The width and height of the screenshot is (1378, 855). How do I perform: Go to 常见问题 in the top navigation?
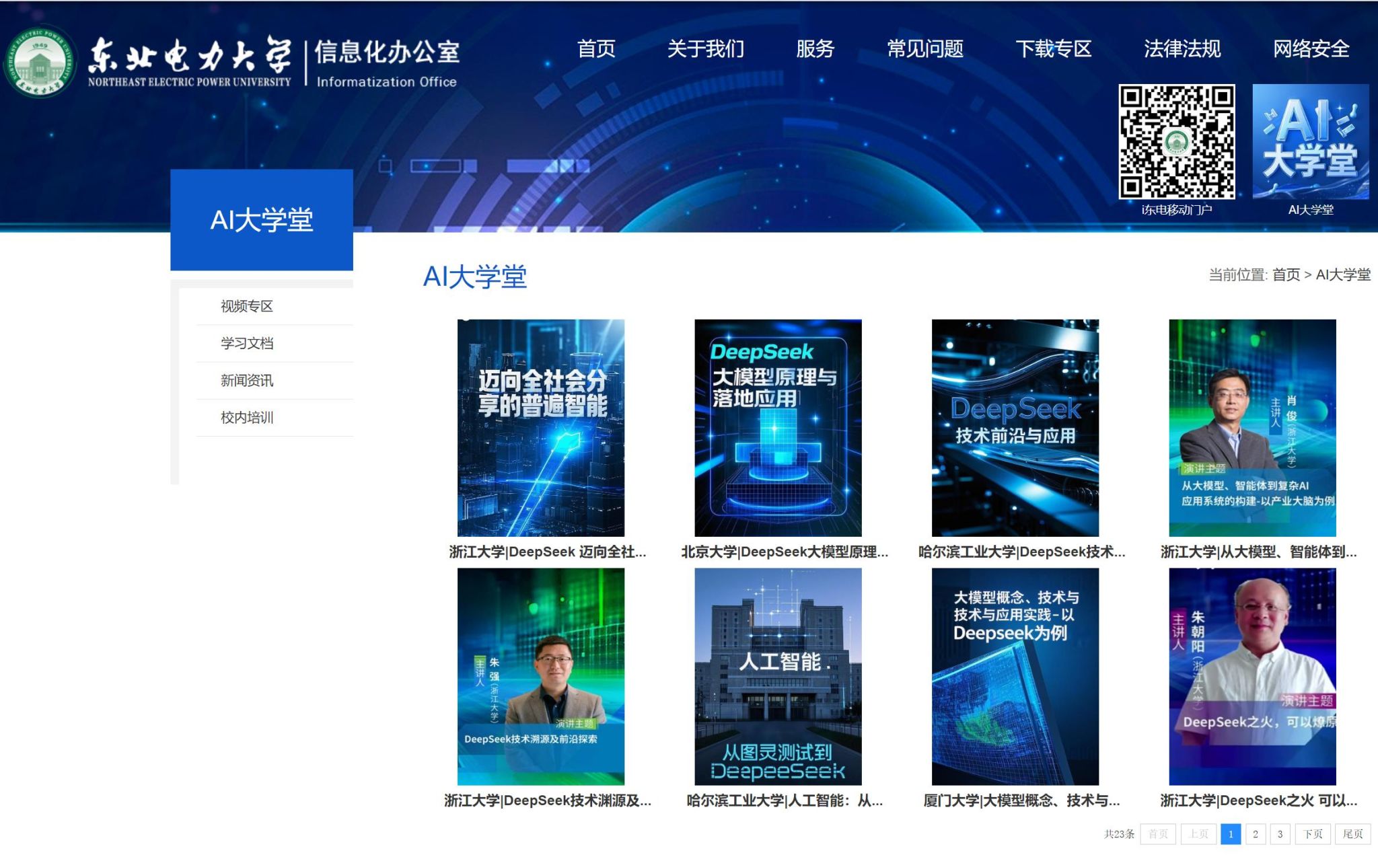(x=925, y=48)
